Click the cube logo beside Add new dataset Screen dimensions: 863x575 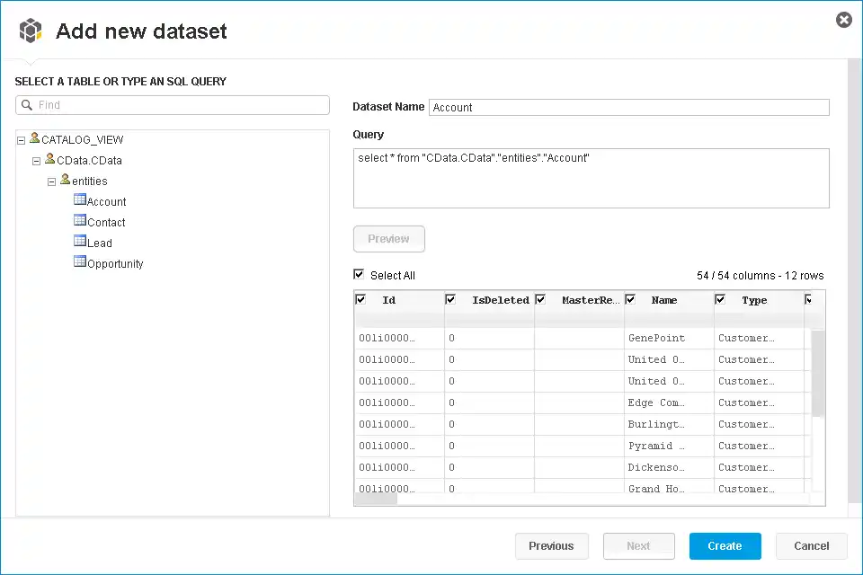coord(31,30)
